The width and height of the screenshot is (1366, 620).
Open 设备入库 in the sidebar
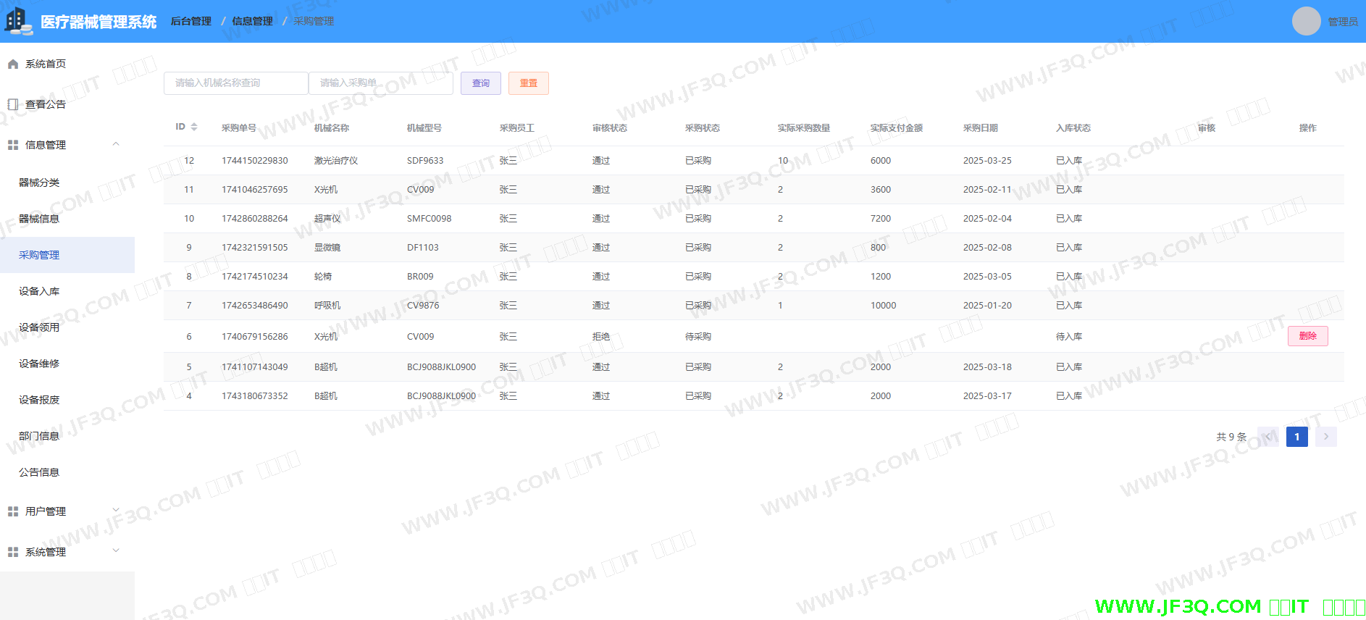39,291
